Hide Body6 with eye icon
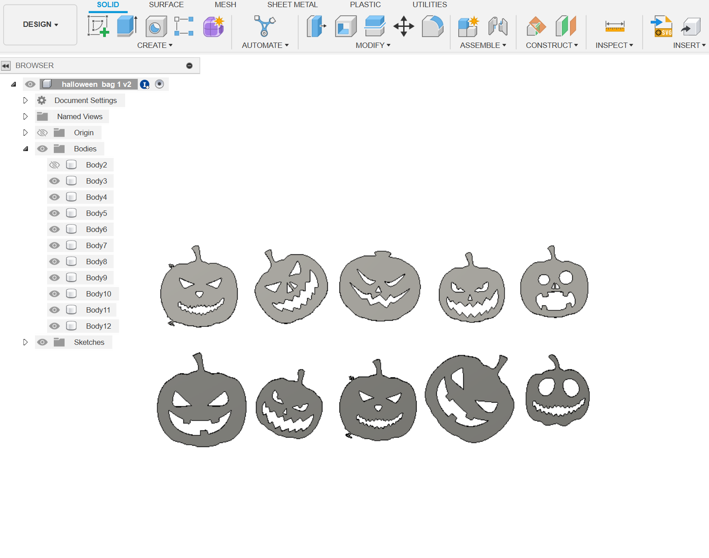Screen dimensions: 709x558 (54, 229)
